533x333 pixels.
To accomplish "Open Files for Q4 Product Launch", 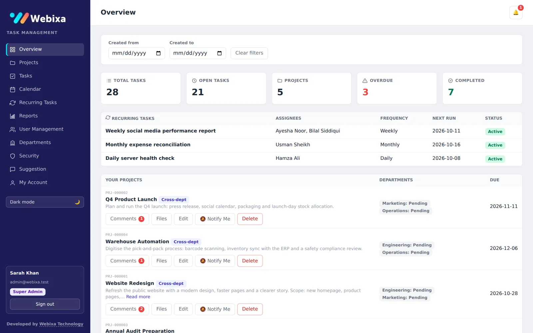I will point(162,219).
